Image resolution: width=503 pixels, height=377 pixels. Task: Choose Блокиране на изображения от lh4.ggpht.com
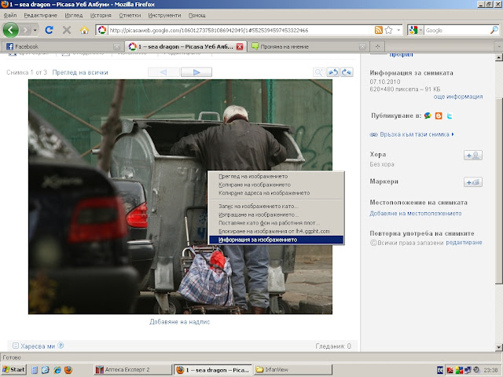coord(276,231)
